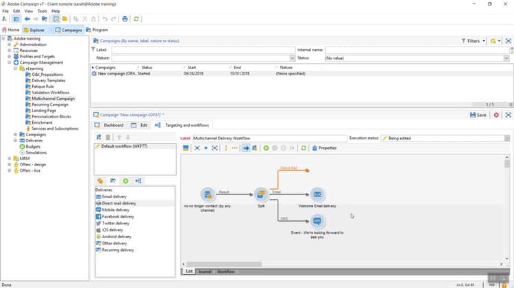
Task: Collapse the eLearning folder node
Action: pos(15,68)
